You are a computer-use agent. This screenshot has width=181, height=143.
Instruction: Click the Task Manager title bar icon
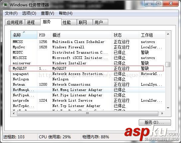click(x=5, y=5)
